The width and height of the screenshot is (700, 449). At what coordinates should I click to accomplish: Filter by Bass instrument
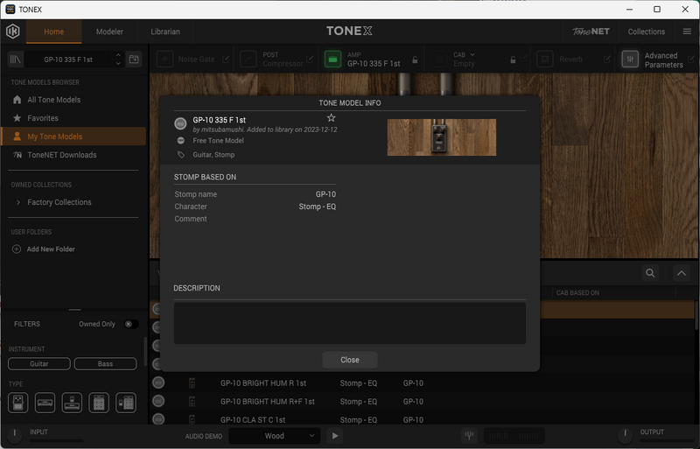pos(105,364)
